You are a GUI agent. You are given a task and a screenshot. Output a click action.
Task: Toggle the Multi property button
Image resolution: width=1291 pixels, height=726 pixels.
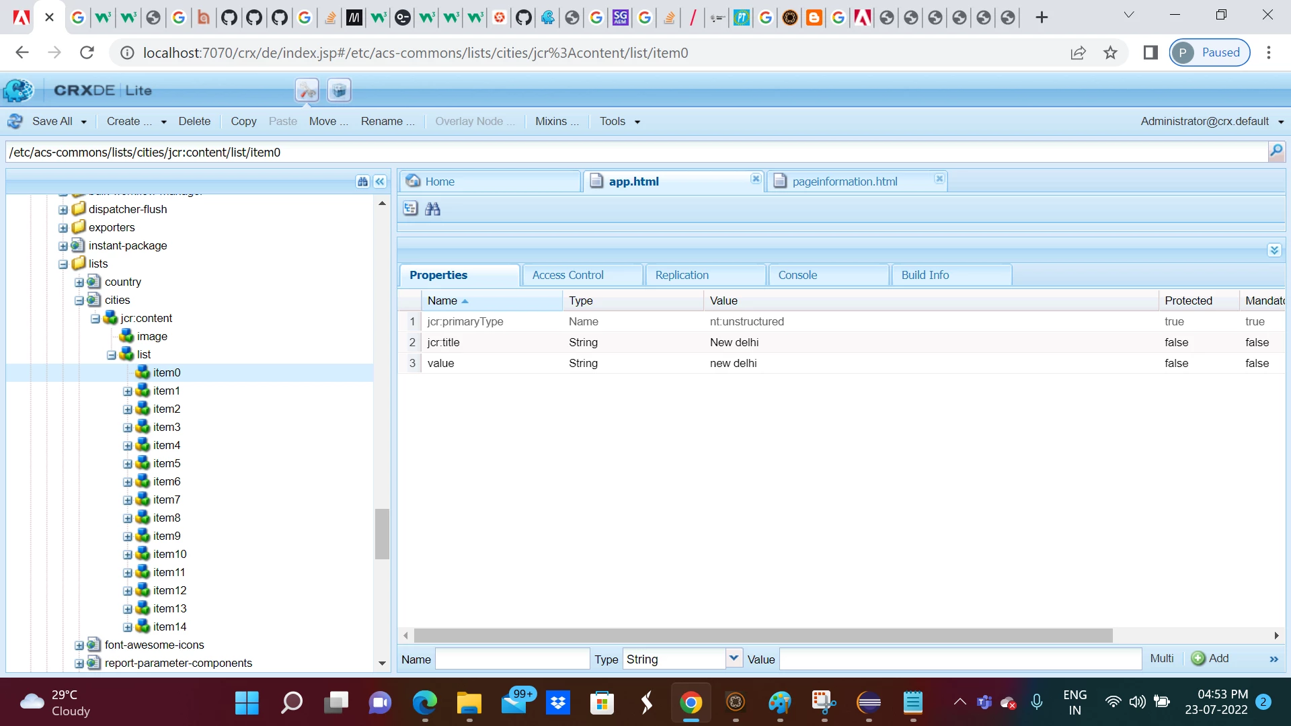[x=1161, y=659]
